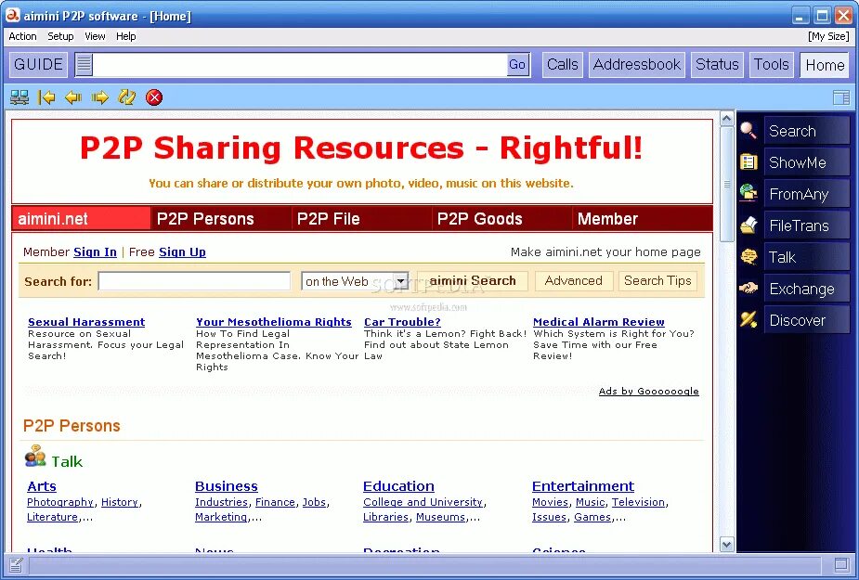Click the Advanced search button
Screen dimensions: 859x580
(574, 281)
